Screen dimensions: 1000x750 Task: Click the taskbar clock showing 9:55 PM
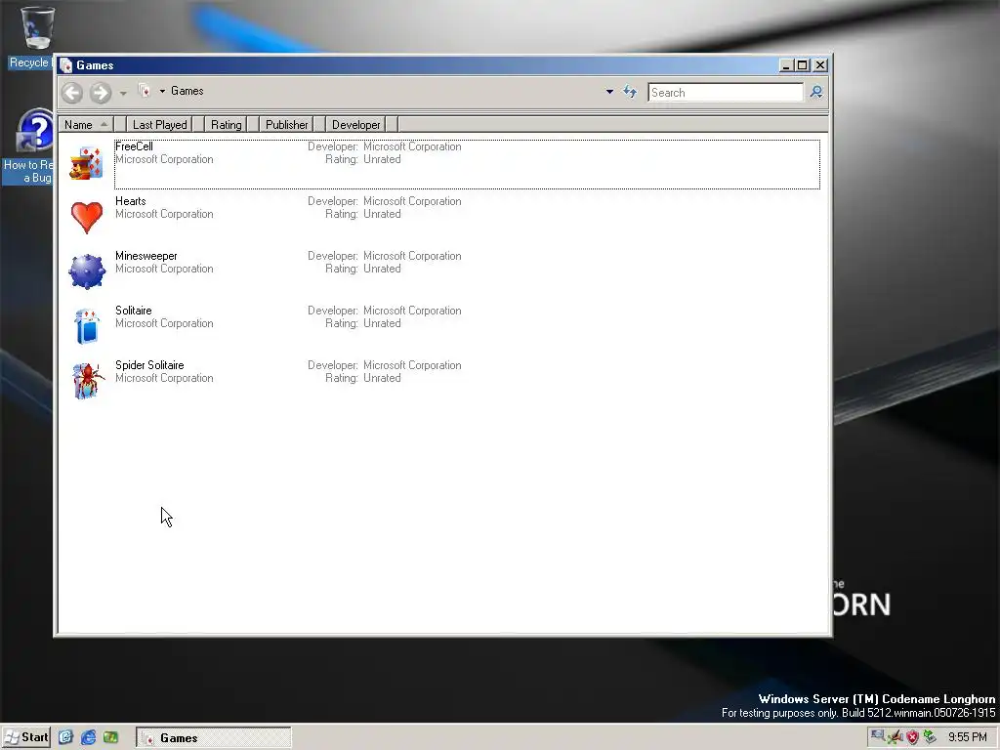point(968,737)
